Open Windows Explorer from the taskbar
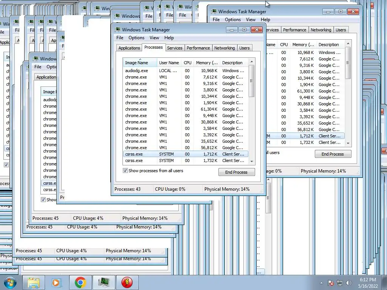 [x=33, y=282]
